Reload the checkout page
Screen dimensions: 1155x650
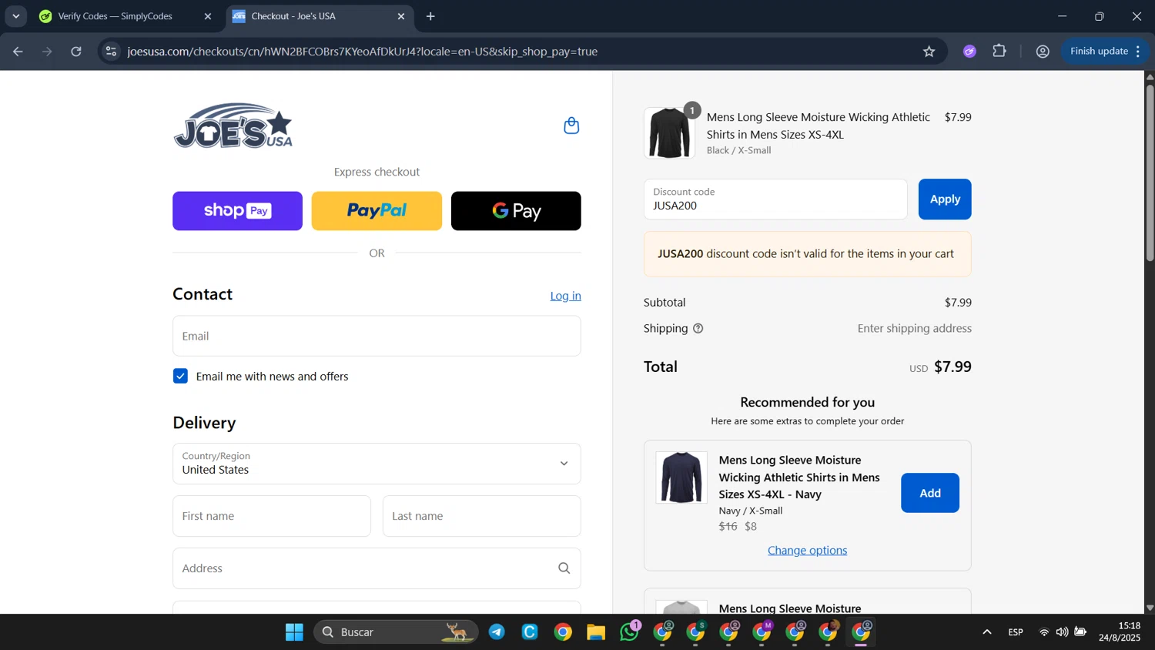coord(76,52)
